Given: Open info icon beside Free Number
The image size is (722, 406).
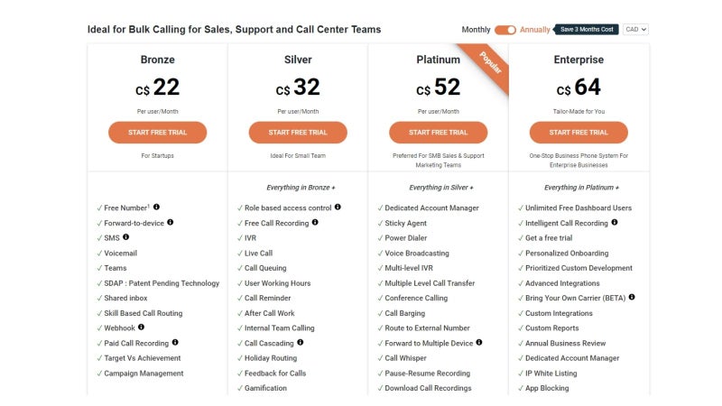Looking at the screenshot, I should click(x=156, y=208).
